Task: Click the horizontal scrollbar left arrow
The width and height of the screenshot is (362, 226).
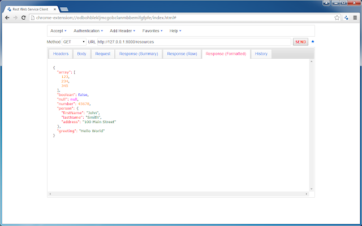Action: (50, 194)
